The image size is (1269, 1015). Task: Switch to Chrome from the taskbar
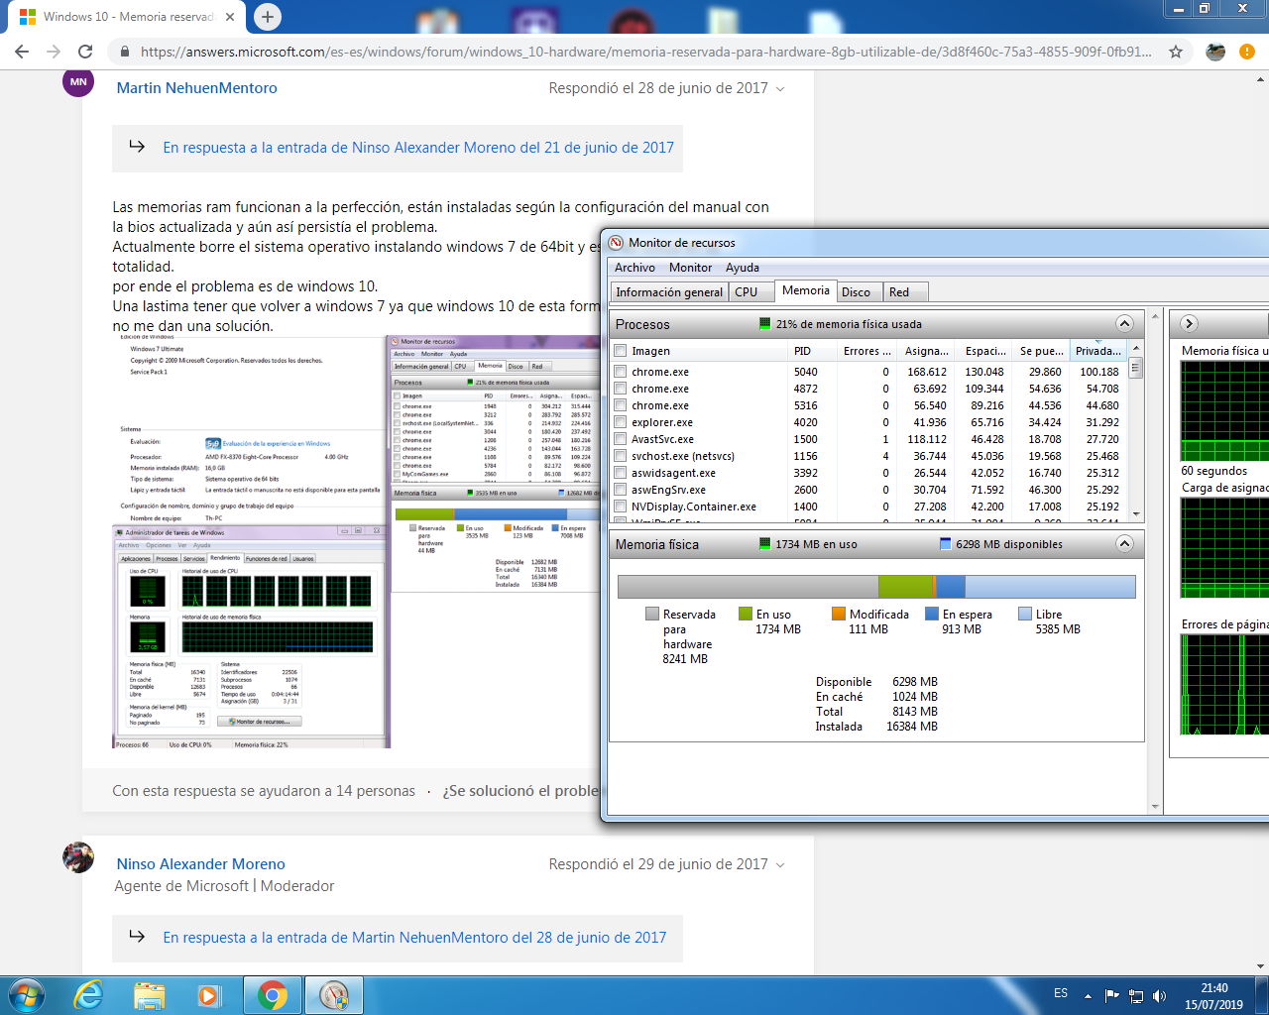(x=273, y=995)
